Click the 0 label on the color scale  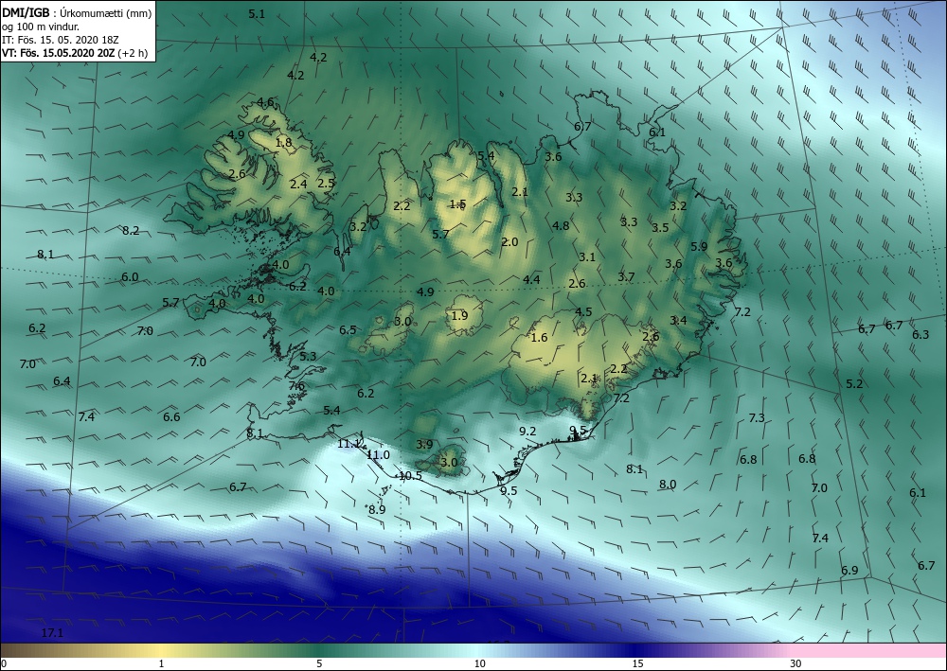[3, 663]
